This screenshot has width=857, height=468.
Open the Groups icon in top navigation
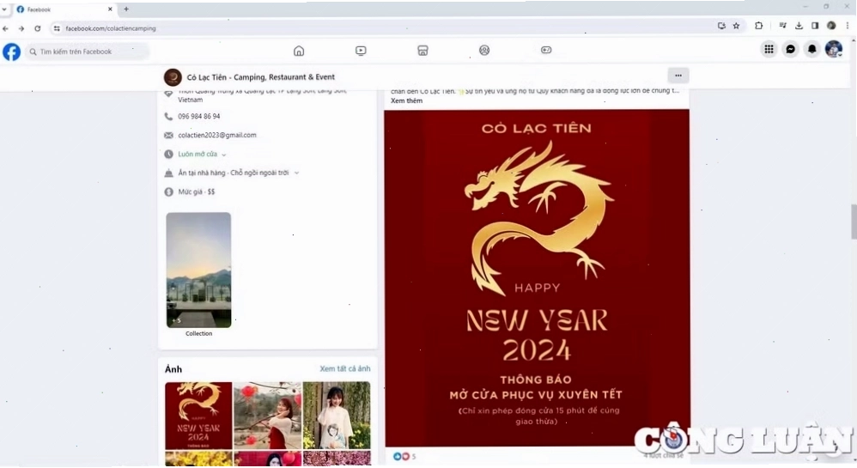(484, 51)
